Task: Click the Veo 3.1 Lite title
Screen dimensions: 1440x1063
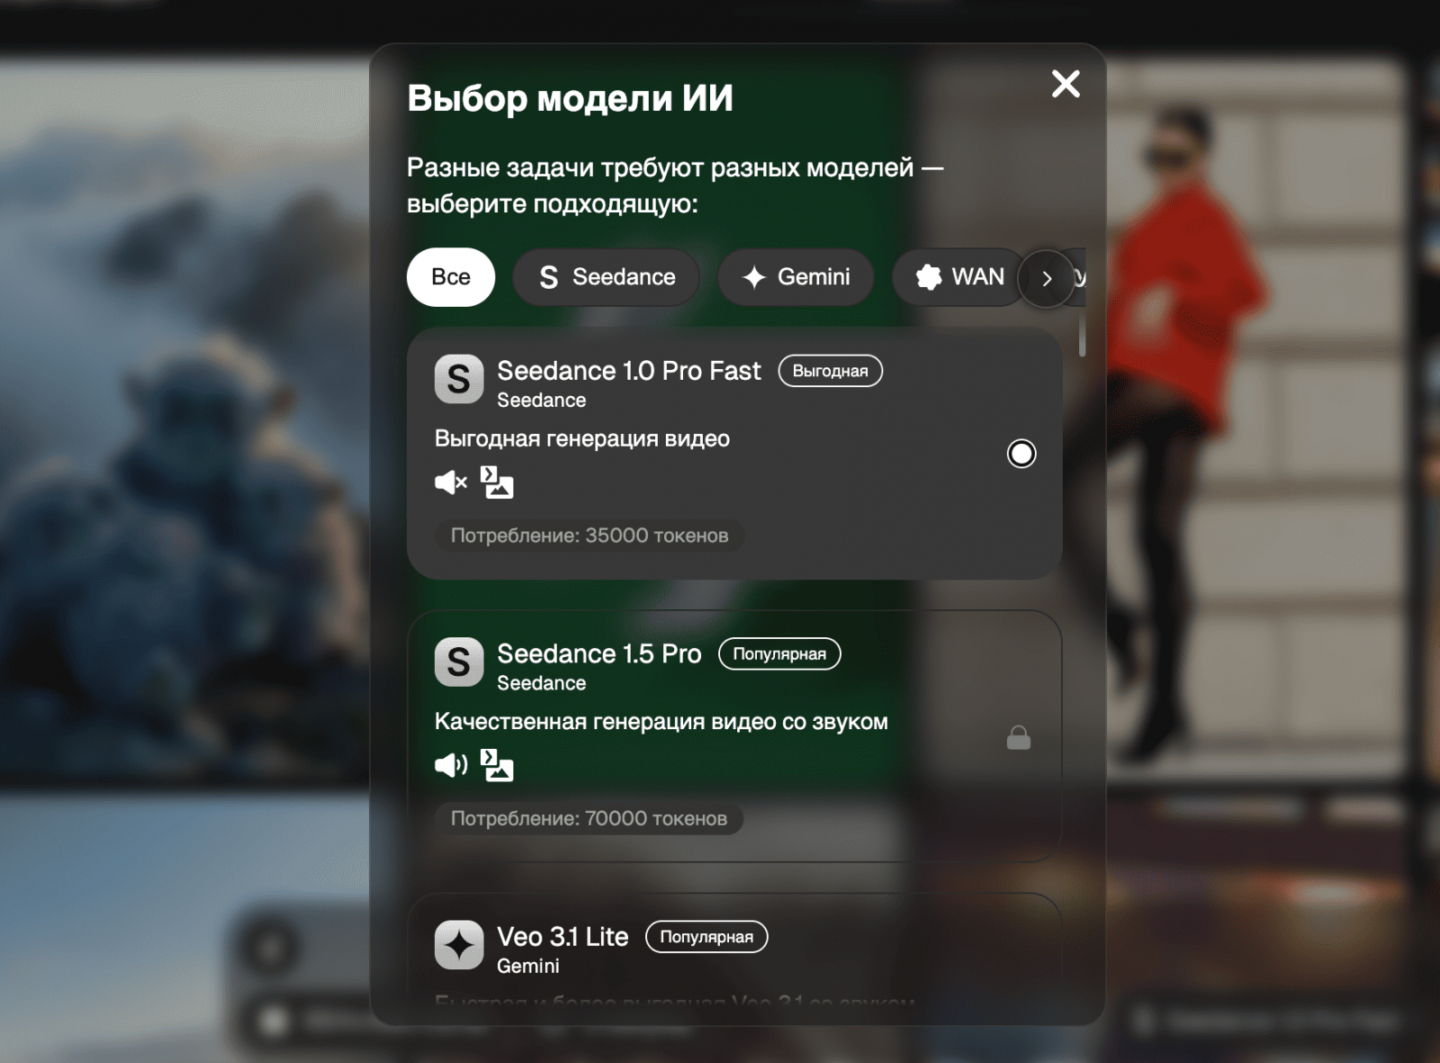Action: tap(562, 937)
